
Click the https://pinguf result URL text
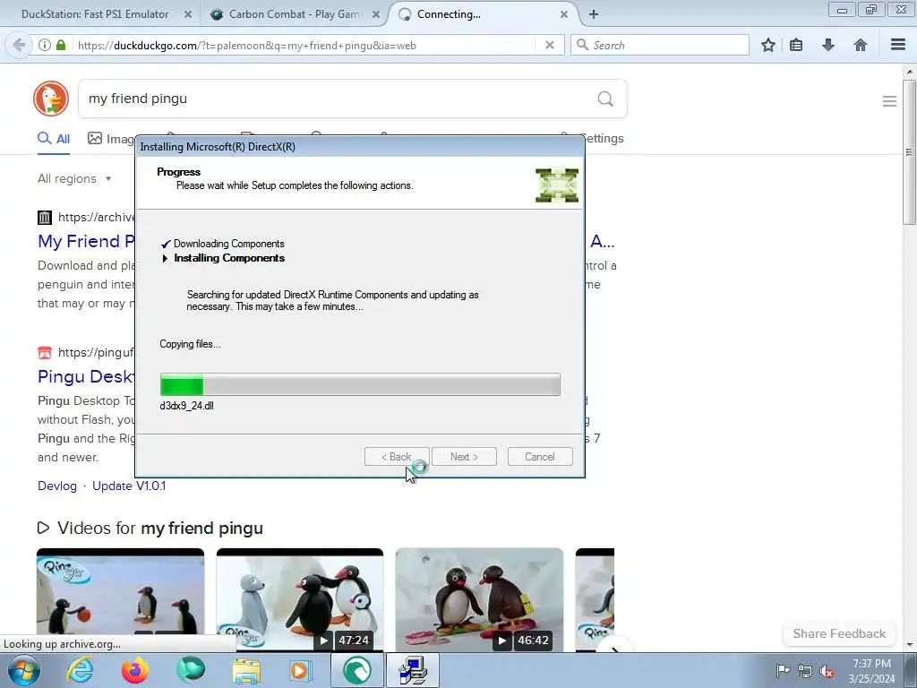96,352
